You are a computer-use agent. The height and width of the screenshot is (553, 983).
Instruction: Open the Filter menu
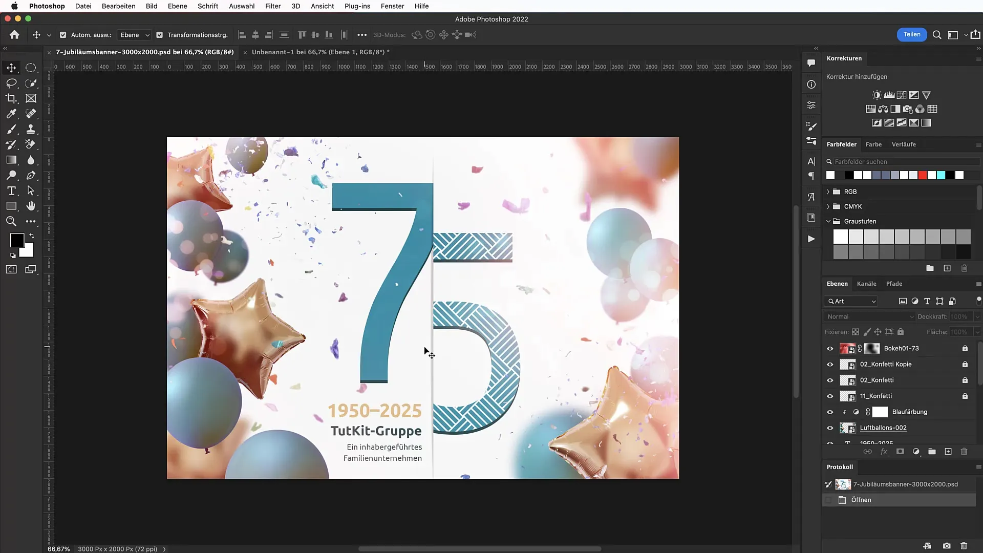[x=273, y=6]
